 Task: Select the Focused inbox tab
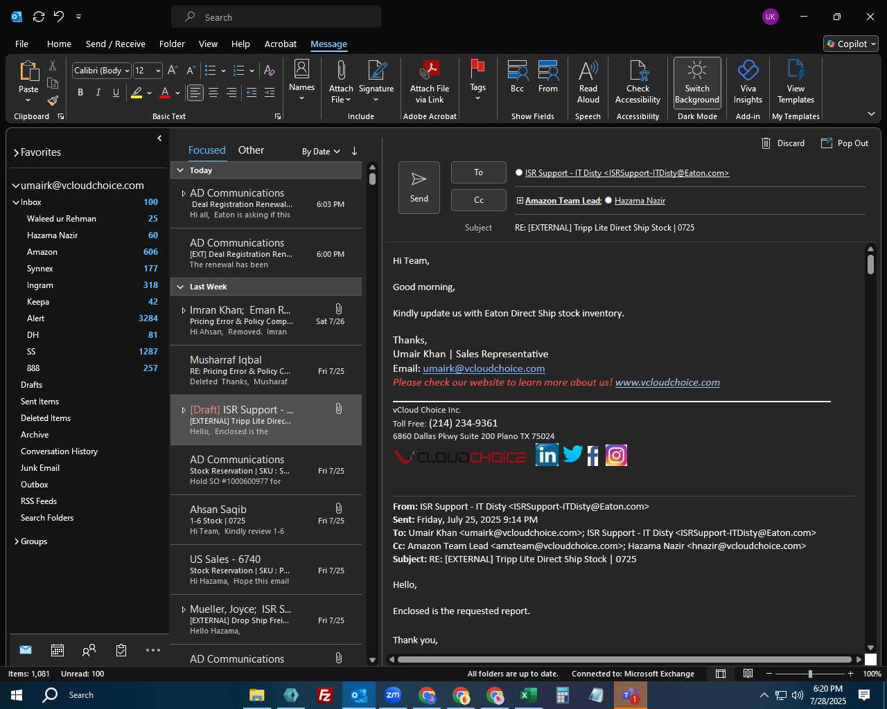(x=207, y=150)
